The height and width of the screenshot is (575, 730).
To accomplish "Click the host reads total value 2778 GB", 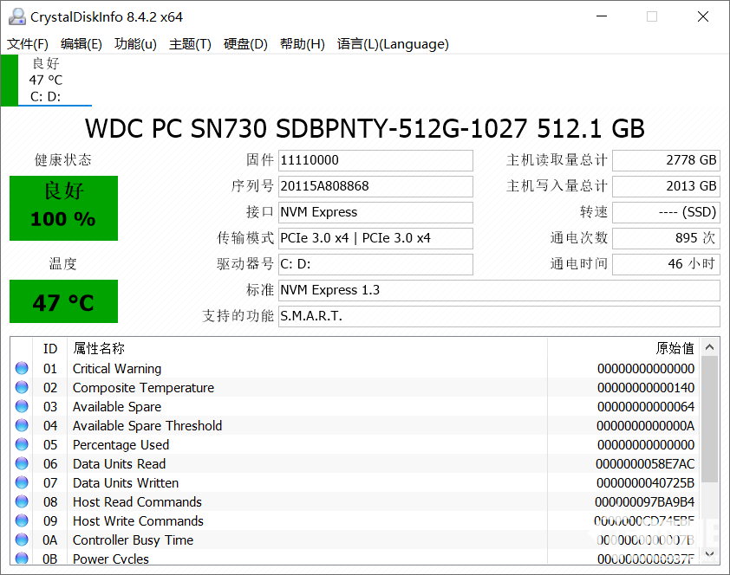I will coord(666,160).
